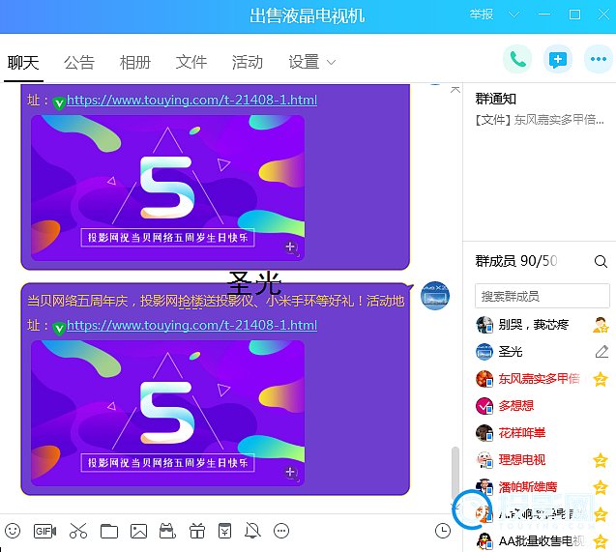Switch to the 聊天 tab
The image size is (616, 552).
(x=23, y=63)
